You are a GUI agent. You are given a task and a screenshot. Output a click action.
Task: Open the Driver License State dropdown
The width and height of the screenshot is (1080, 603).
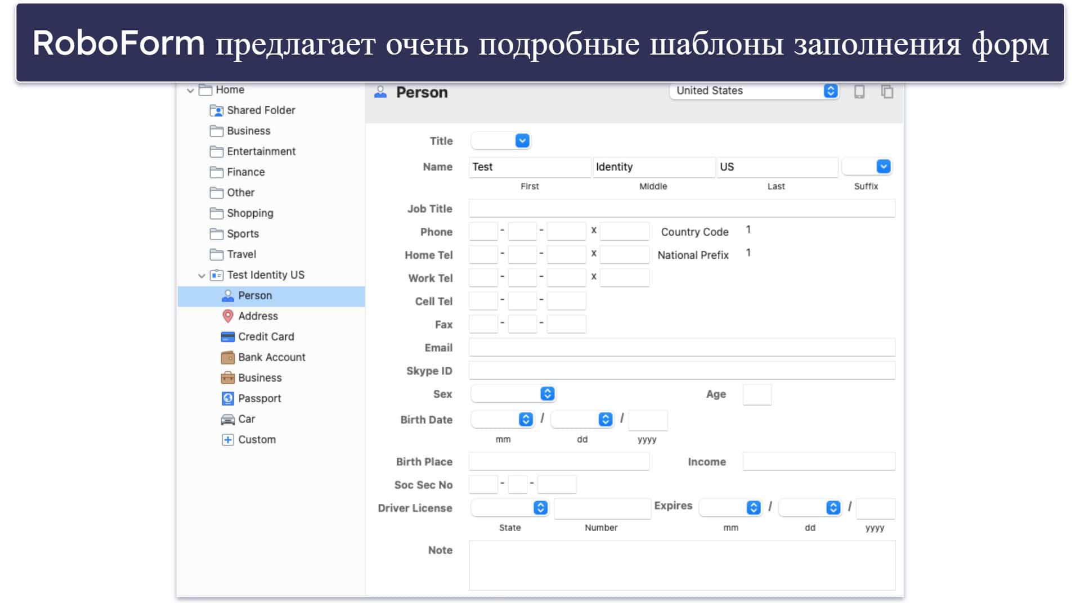click(509, 508)
